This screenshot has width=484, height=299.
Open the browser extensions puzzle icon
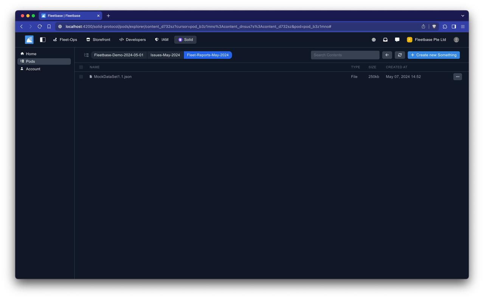point(445,27)
